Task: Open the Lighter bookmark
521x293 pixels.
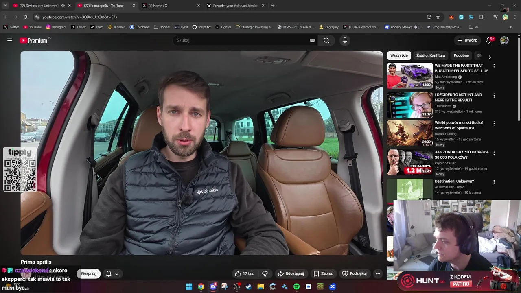Action: click(223, 27)
